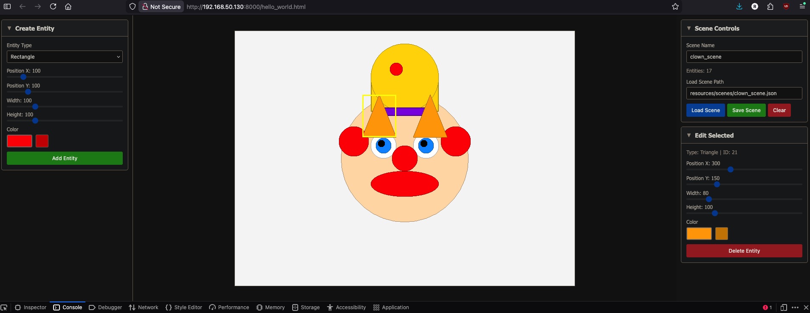Click the clown's red nose on canvas
The image size is (810, 313).
(405, 158)
